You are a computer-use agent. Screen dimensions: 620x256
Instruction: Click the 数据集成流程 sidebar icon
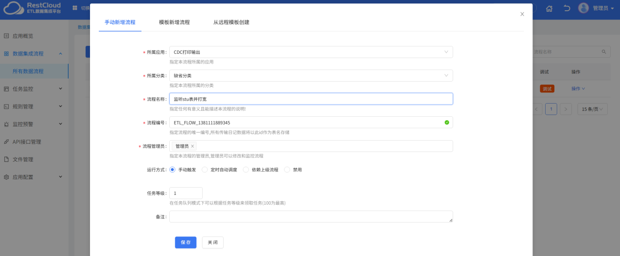(7, 53)
